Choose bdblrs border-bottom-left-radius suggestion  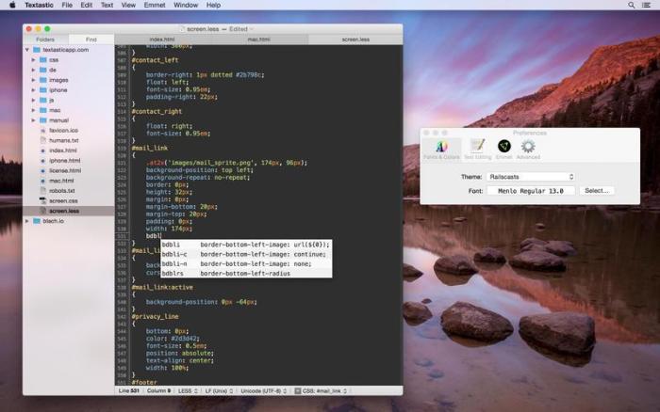(245, 274)
